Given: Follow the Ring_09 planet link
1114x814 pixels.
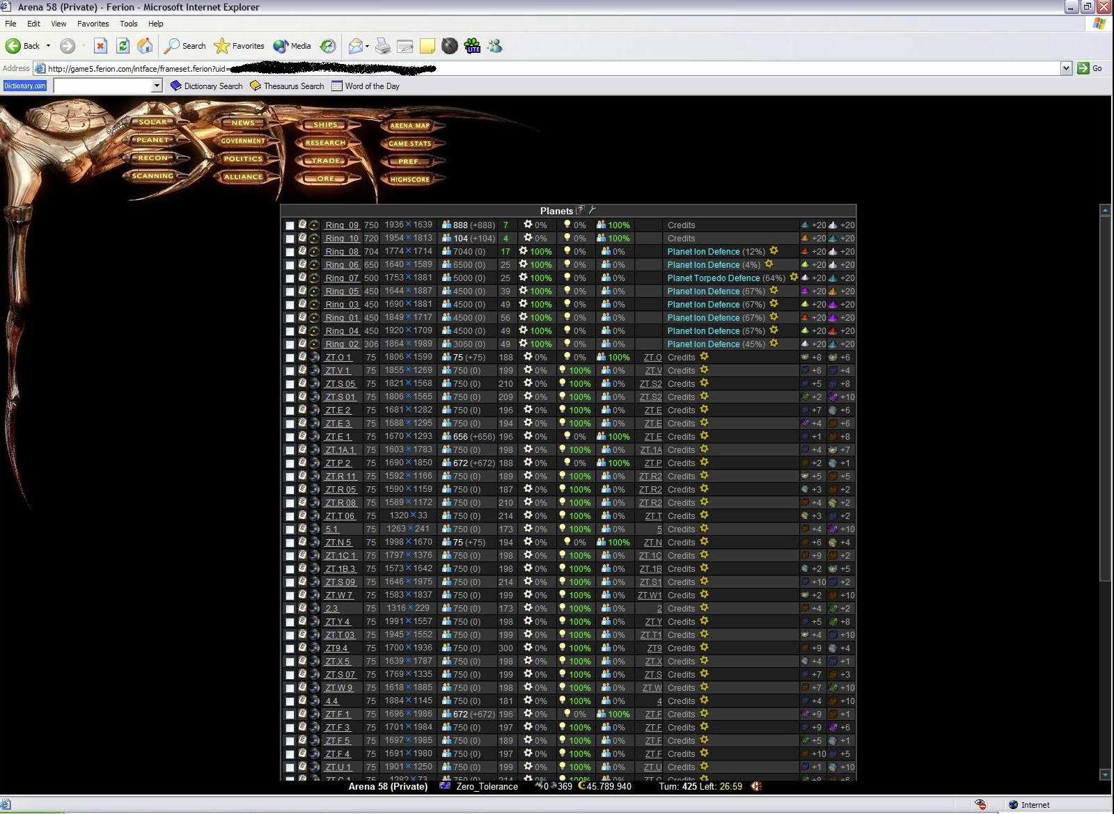Looking at the screenshot, I should pyautogui.click(x=342, y=225).
